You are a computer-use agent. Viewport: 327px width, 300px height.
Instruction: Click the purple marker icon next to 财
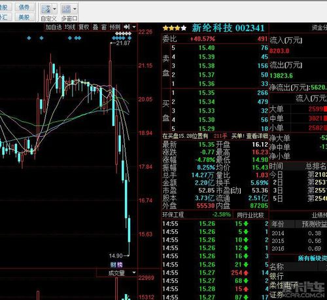[120, 265]
